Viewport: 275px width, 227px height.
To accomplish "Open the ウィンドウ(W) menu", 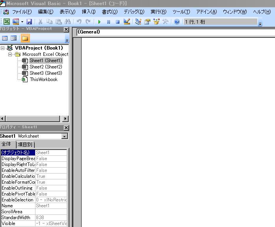I will click(x=235, y=12).
